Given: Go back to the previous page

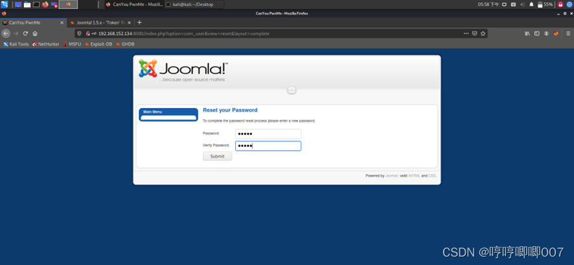Looking at the screenshot, I should pyautogui.click(x=6, y=33).
